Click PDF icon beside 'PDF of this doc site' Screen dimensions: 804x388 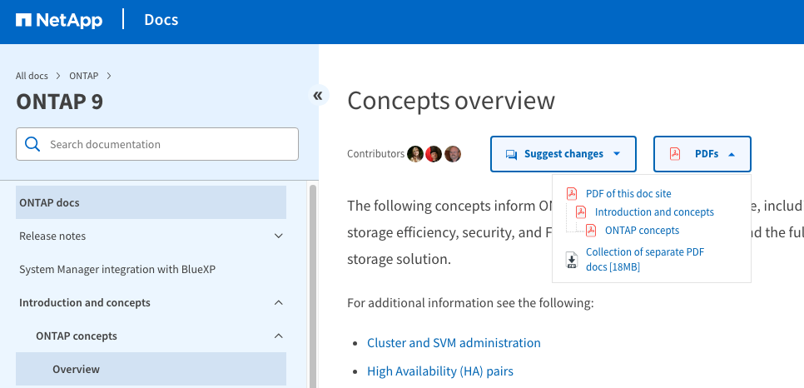pyautogui.click(x=572, y=194)
